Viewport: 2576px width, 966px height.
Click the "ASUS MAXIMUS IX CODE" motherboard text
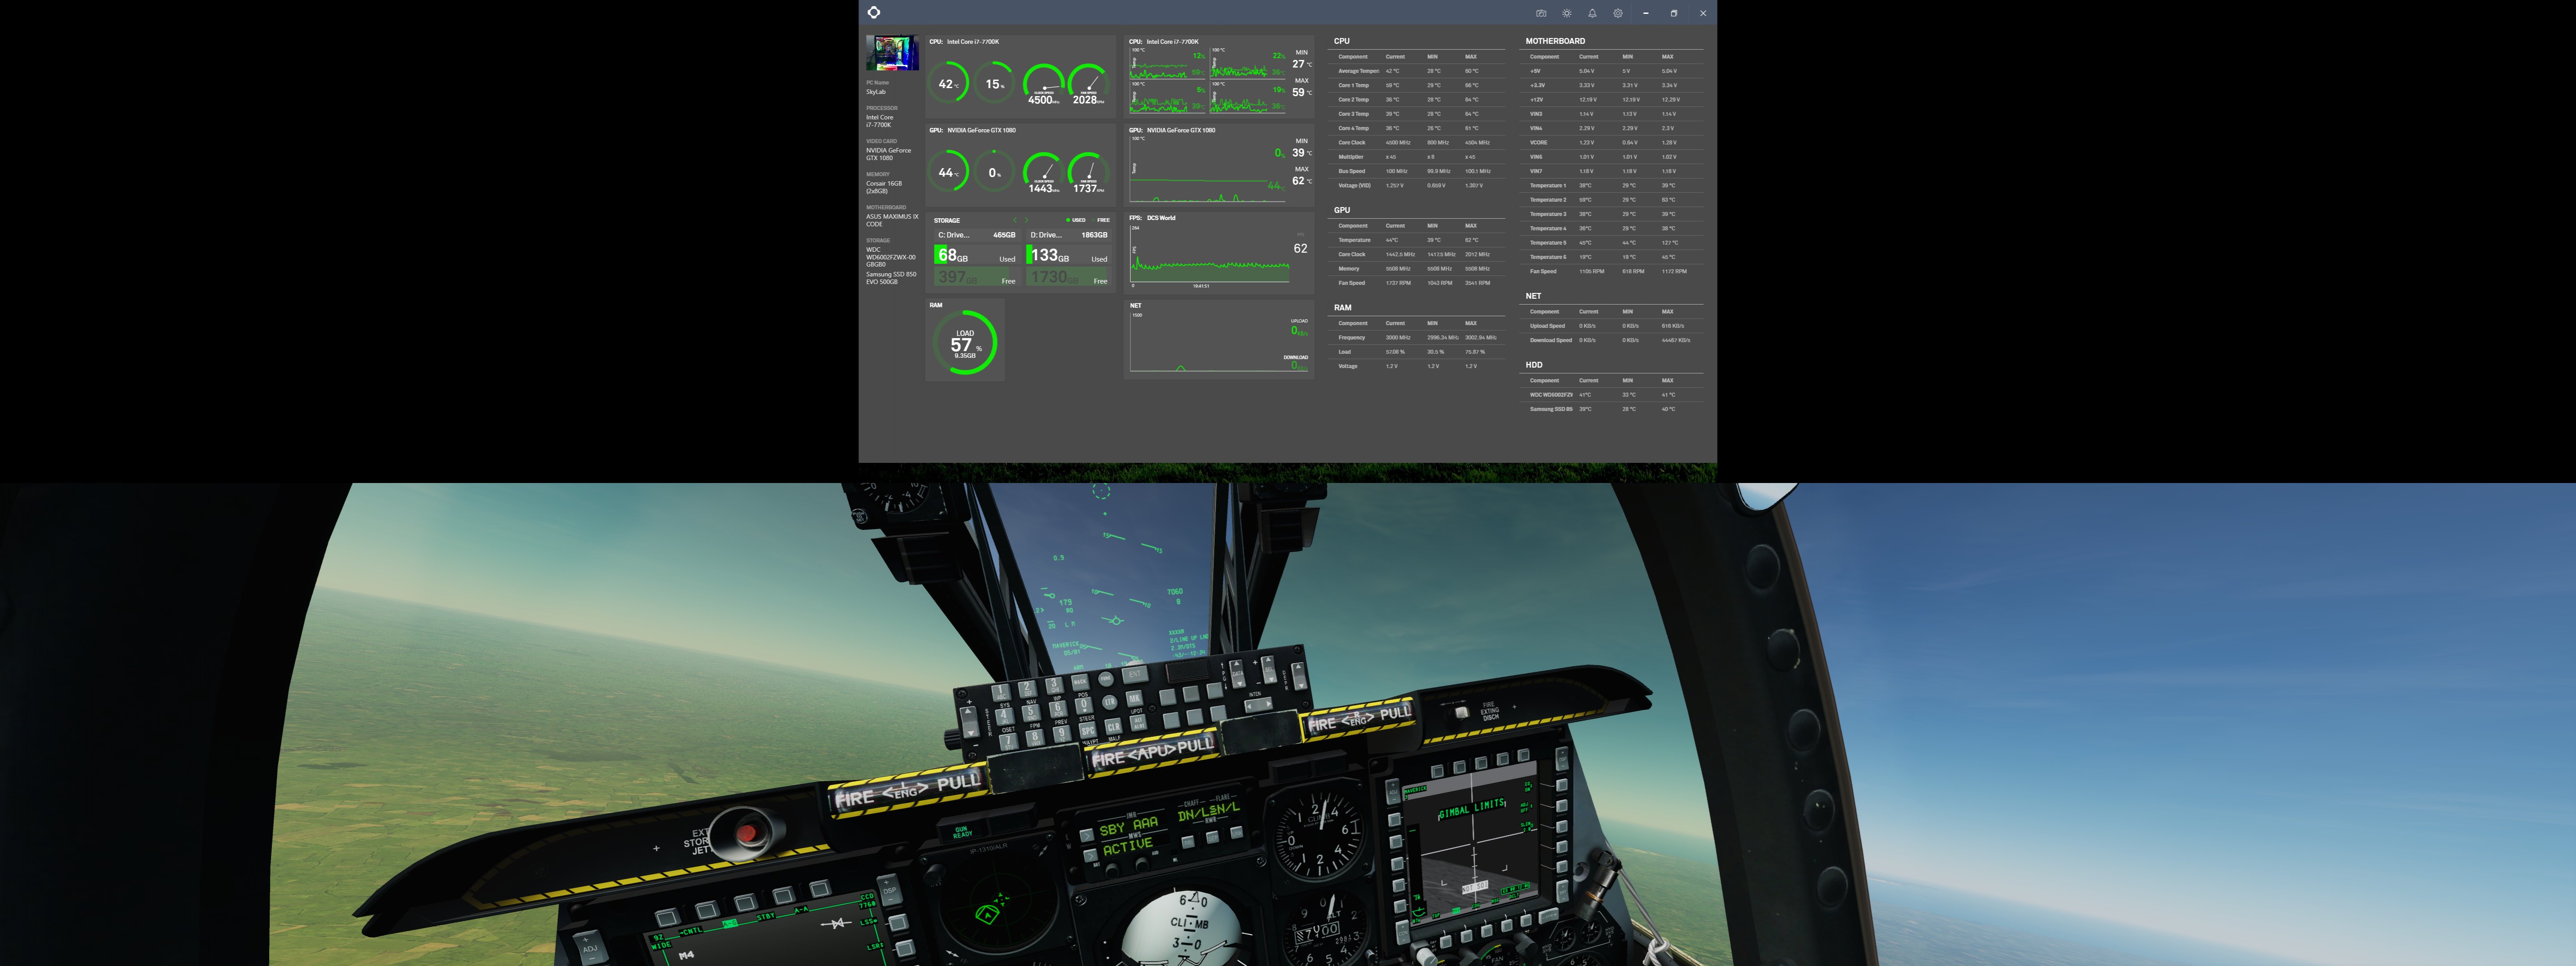coord(892,220)
